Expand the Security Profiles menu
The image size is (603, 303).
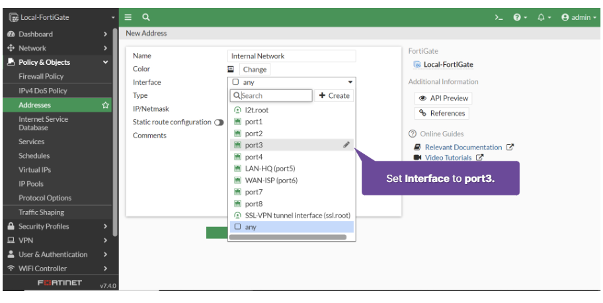(x=58, y=226)
